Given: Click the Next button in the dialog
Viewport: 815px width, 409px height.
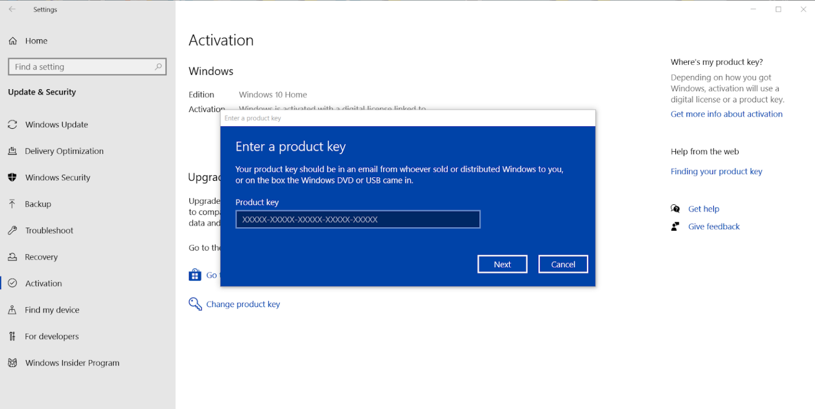Looking at the screenshot, I should point(502,264).
